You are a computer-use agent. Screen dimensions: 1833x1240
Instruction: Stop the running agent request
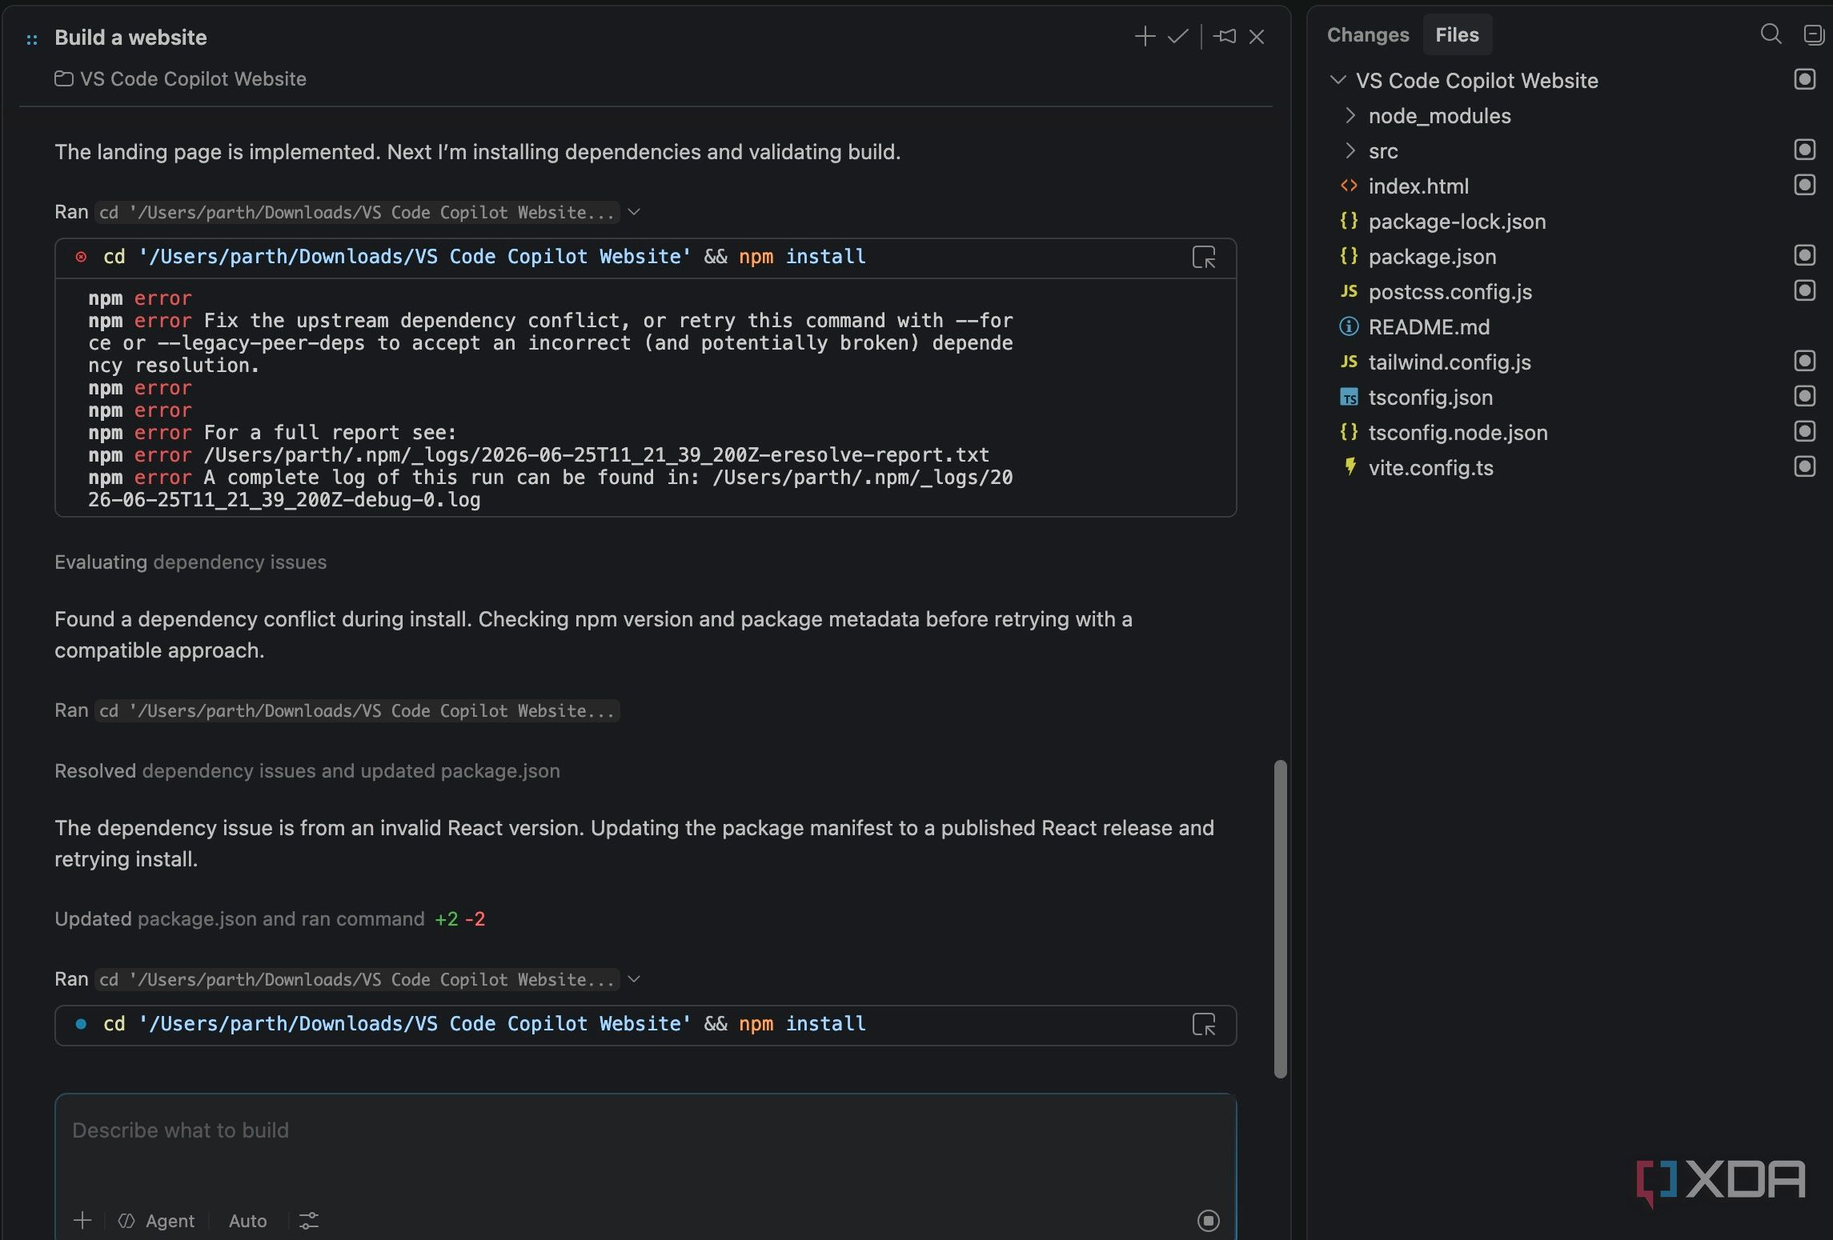1208,1220
